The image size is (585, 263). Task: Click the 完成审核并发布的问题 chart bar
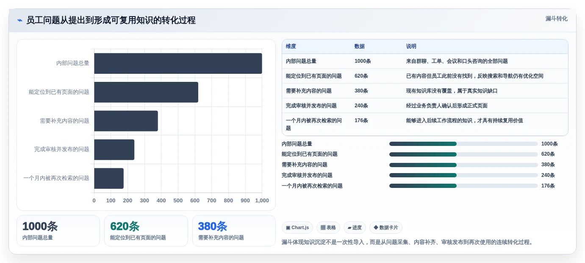click(x=114, y=150)
